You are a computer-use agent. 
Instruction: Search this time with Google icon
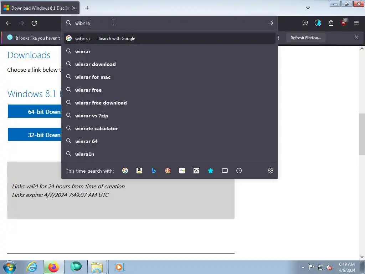pos(125,171)
